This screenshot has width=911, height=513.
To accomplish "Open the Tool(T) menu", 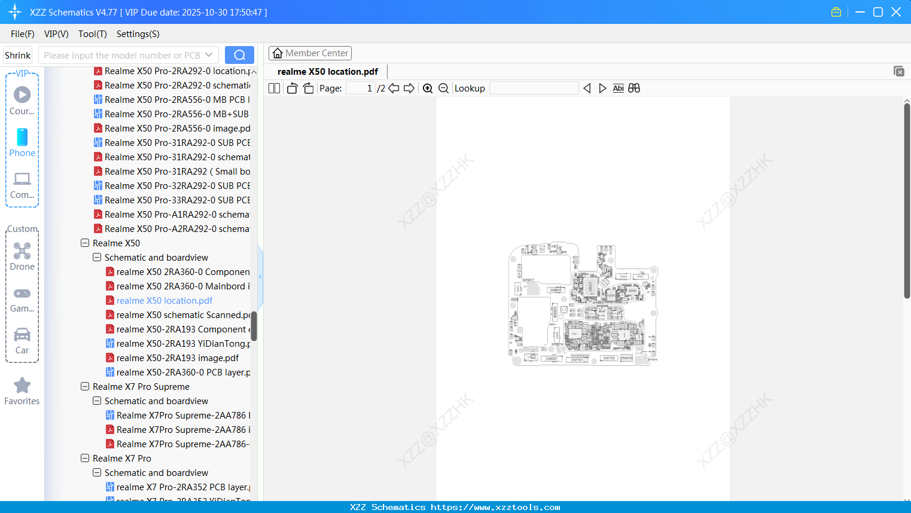I will [x=93, y=34].
